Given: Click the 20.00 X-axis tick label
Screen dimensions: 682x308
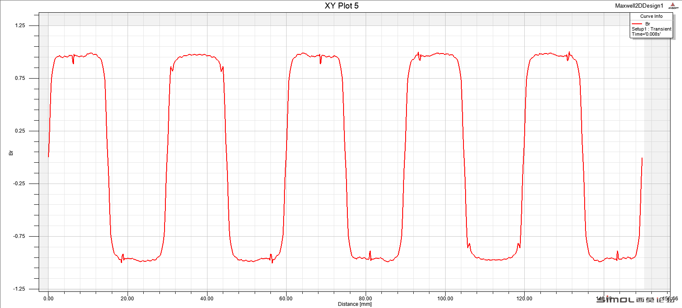Looking at the screenshot, I should (127, 298).
